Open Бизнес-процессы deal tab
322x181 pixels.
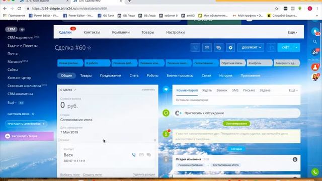click(x=180, y=75)
